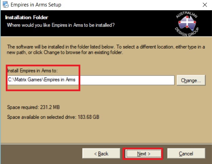The image size is (212, 164).
Task: Click the "Install Empires in Arms to:" label
Action: 32,70
